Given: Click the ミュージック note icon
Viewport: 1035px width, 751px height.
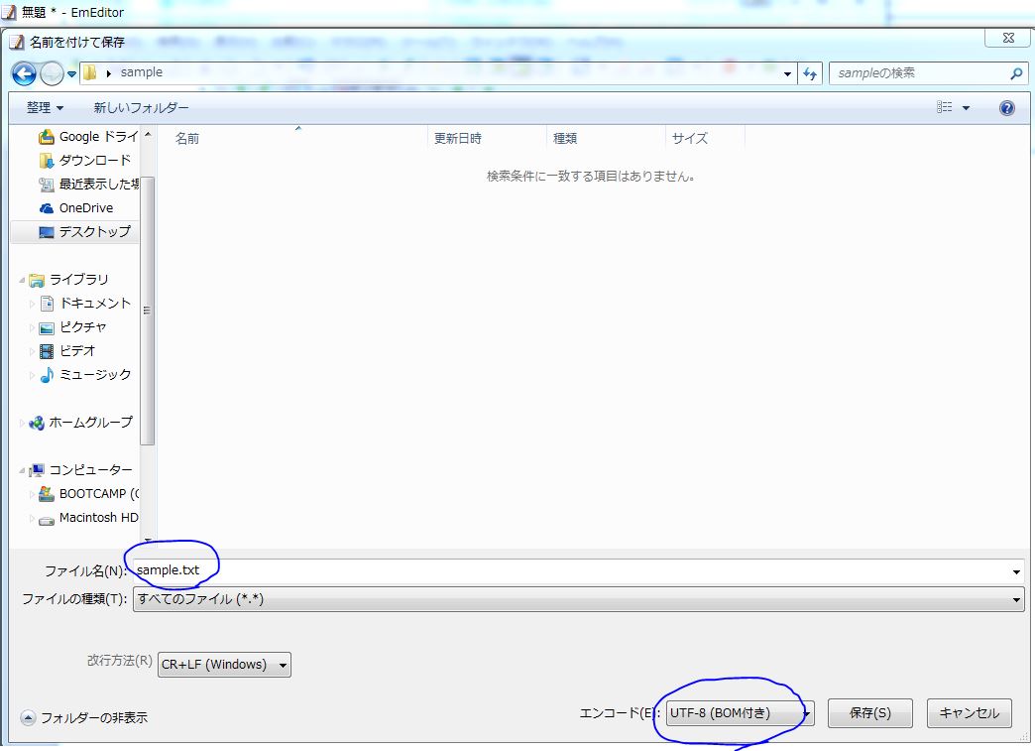Looking at the screenshot, I should point(47,375).
